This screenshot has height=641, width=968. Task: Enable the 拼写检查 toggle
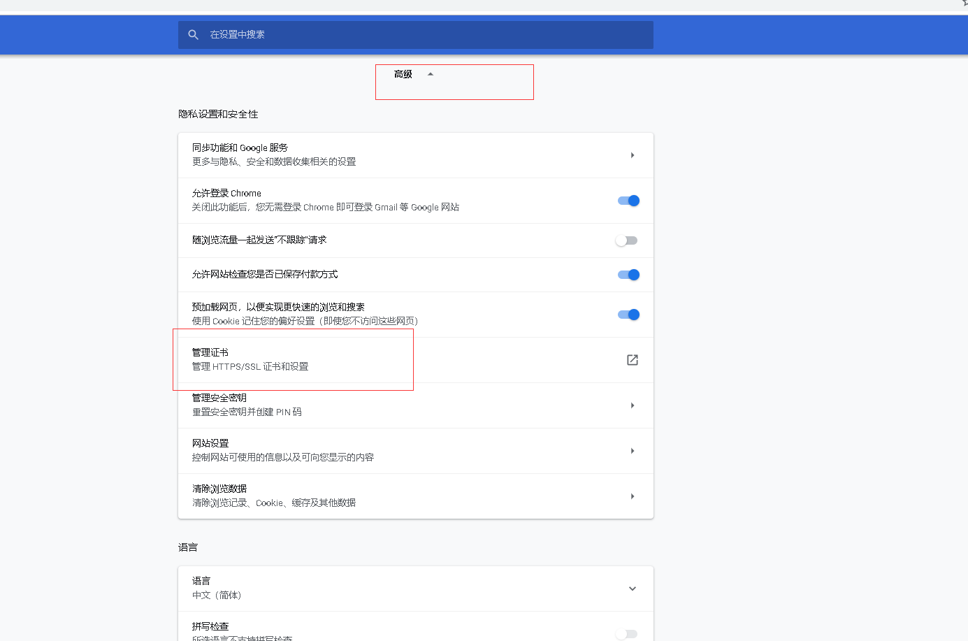pos(627,633)
